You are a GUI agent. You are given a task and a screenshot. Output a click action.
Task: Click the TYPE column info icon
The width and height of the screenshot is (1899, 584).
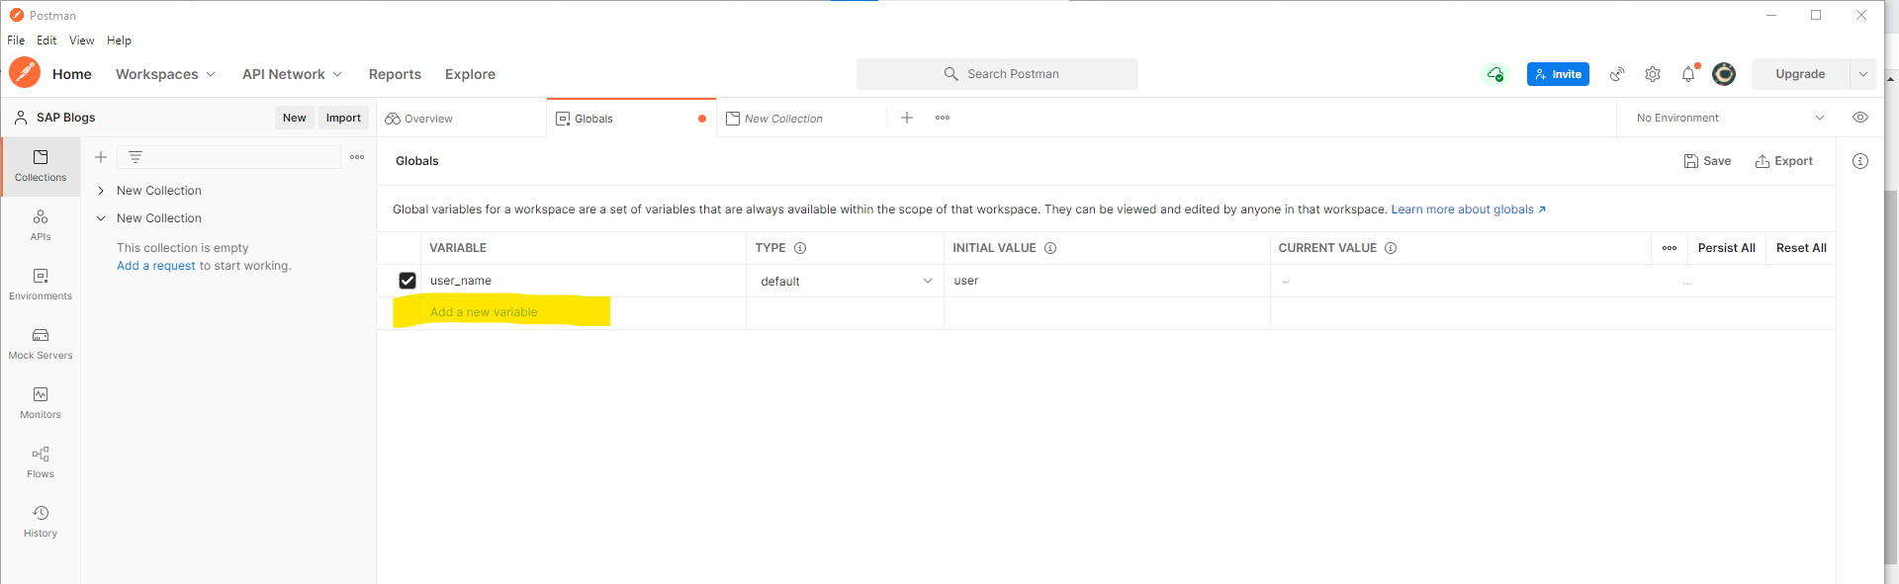[800, 248]
